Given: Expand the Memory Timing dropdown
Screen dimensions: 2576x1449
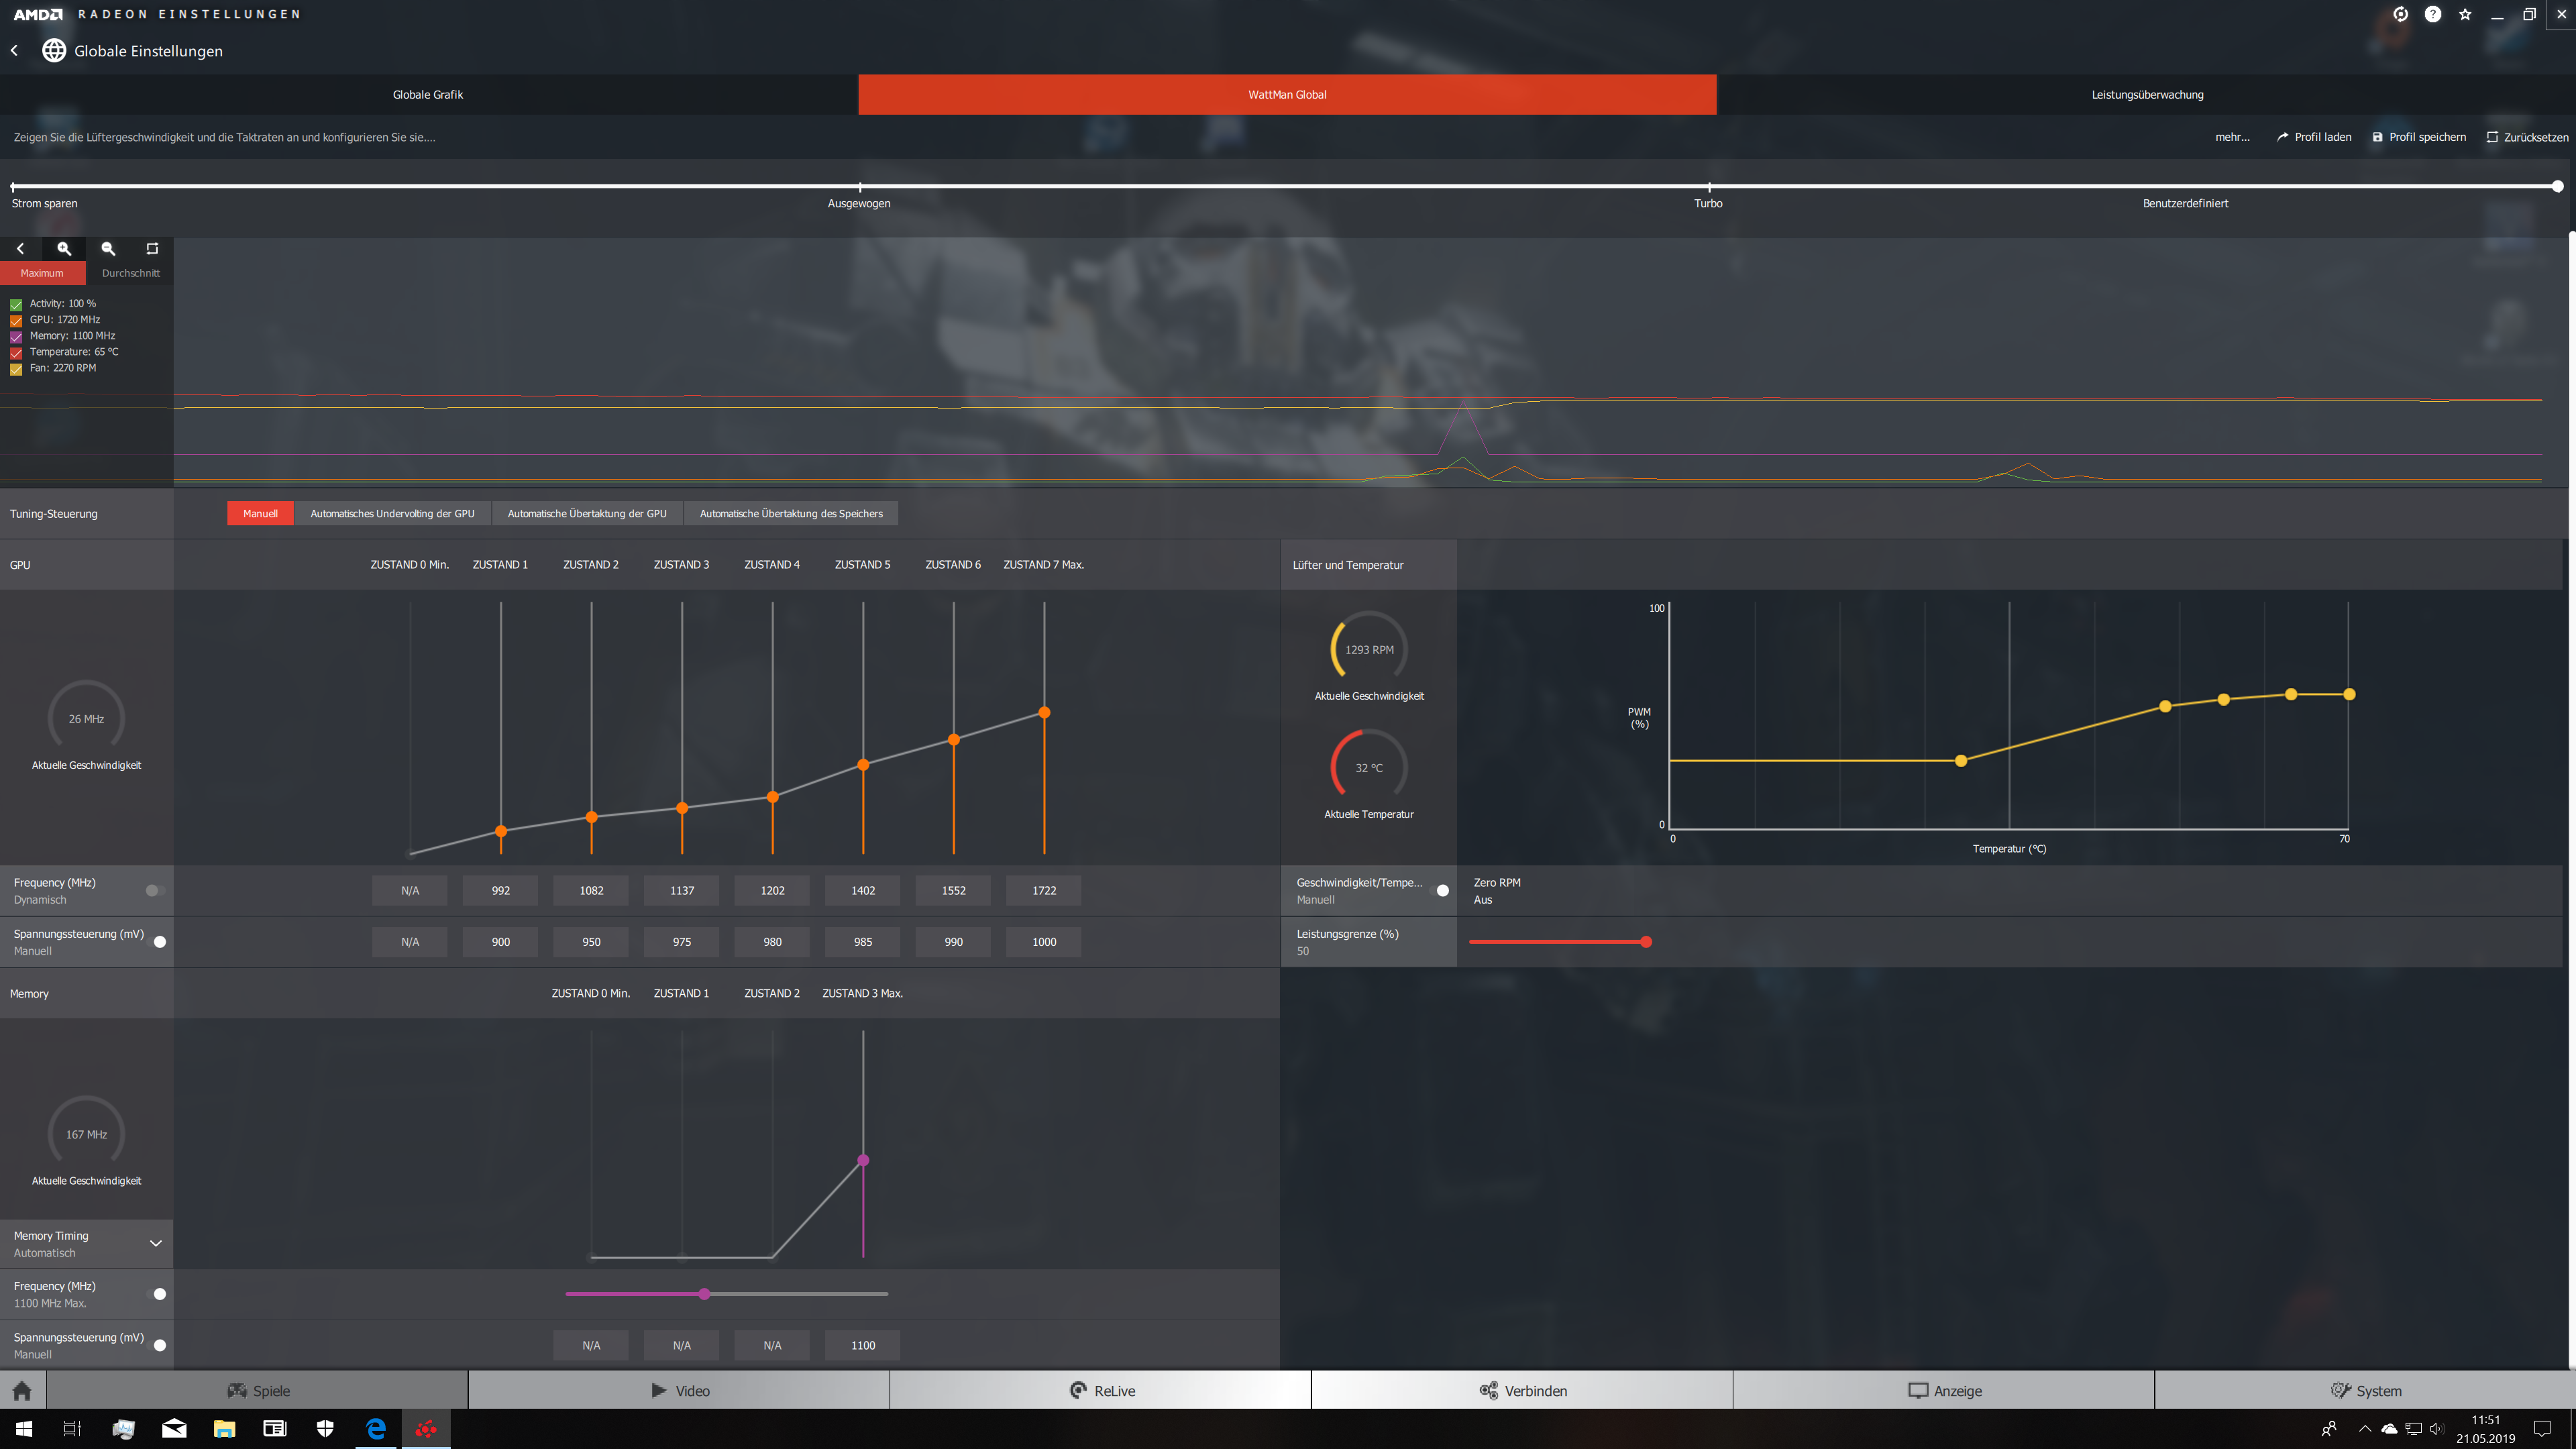Looking at the screenshot, I should pos(155,1243).
